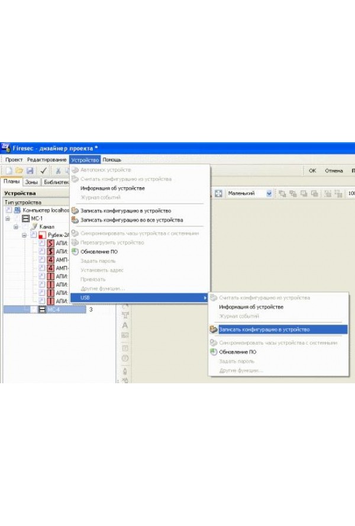This screenshot has height=526, width=355.
Task: Open the Маленький size dropdown
Action: click(x=269, y=194)
